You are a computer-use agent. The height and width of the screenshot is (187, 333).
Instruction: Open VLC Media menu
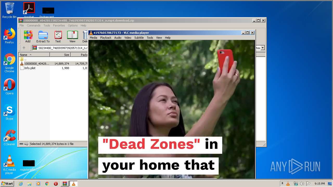click(93, 38)
